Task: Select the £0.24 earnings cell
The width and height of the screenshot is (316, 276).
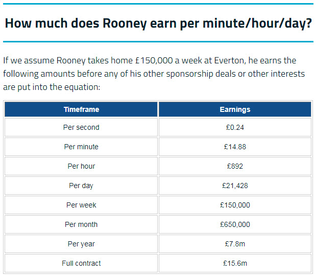Action: click(x=235, y=127)
